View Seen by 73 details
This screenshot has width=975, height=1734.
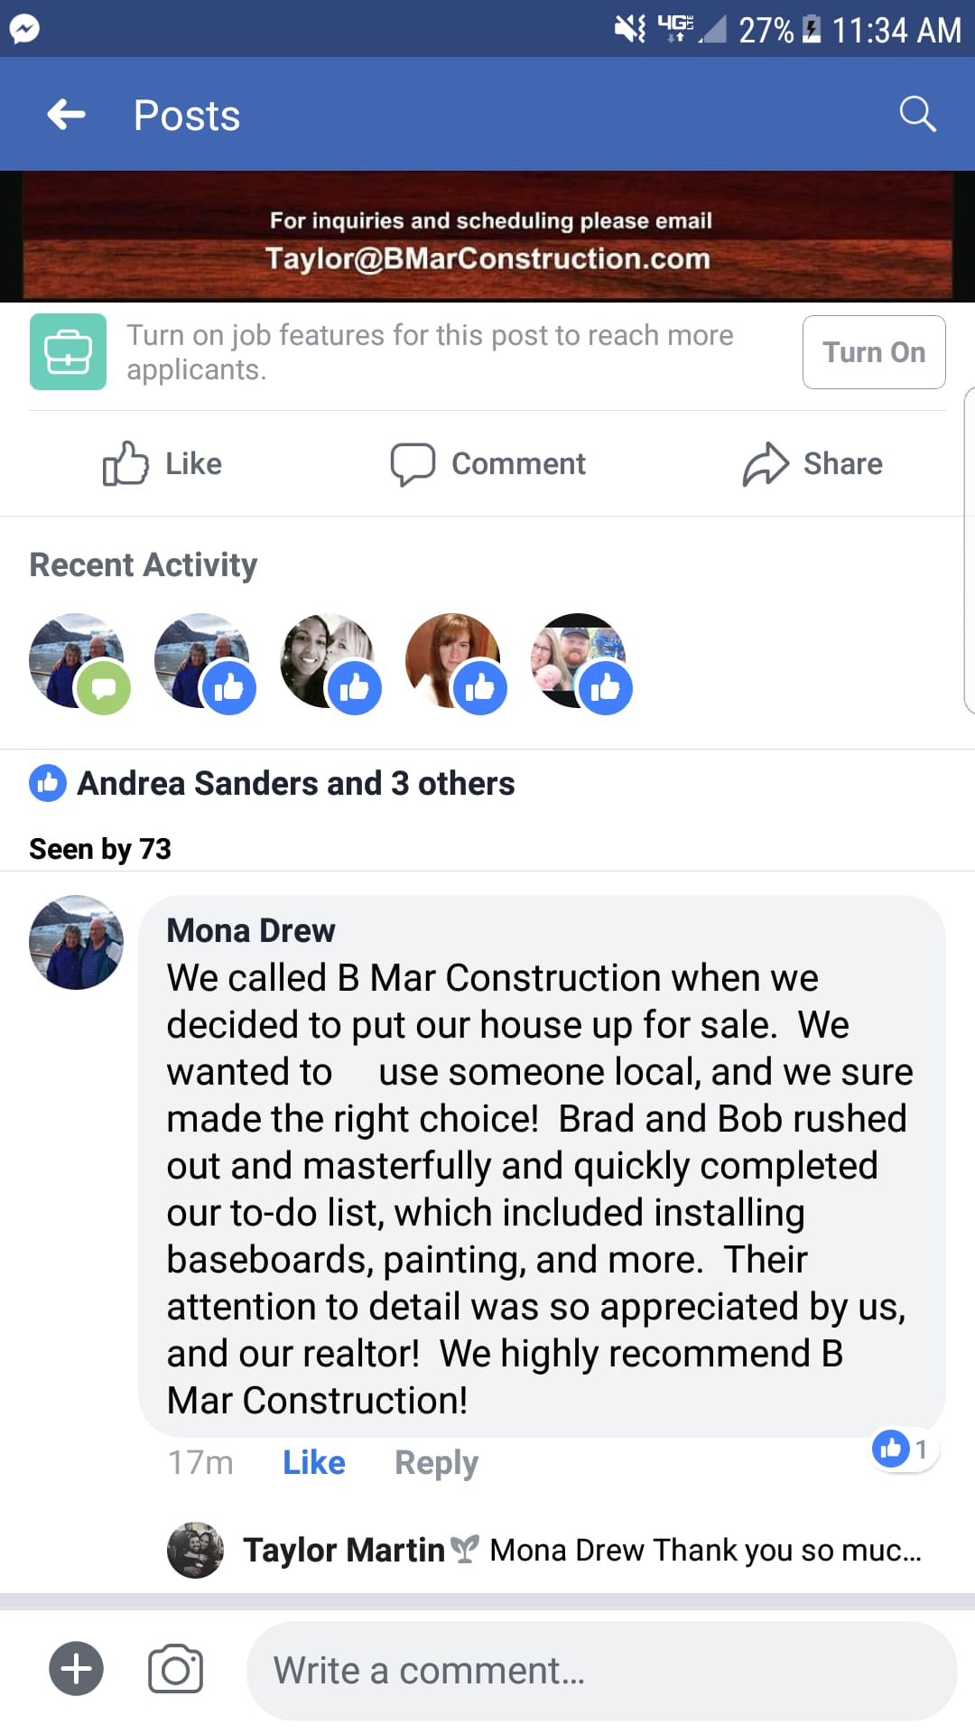coord(100,849)
